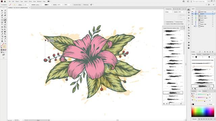The width and height of the screenshot is (216, 121).
Task: Select the highlighted brush in splatter library
Action: [x=173, y=93]
